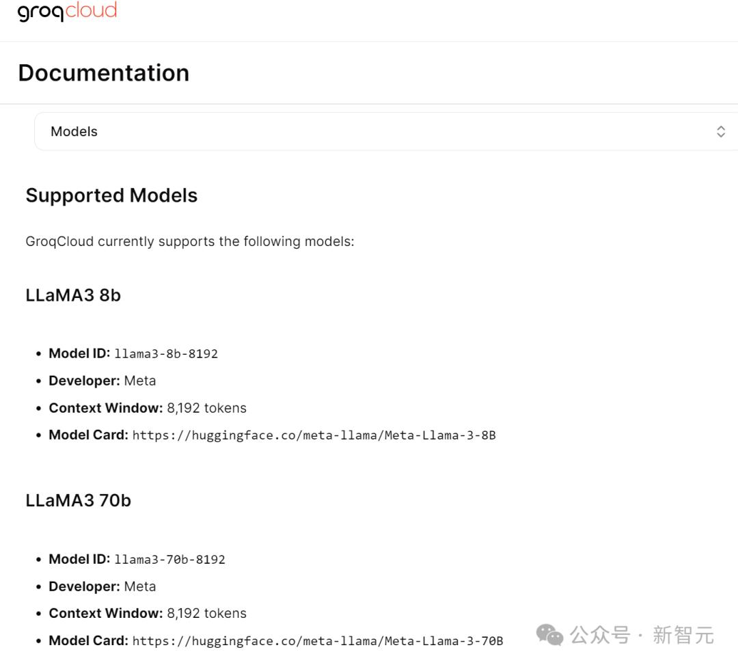738x665 pixels.
Task: Click Context Window line under LLaMA3 70b
Action: point(148,613)
